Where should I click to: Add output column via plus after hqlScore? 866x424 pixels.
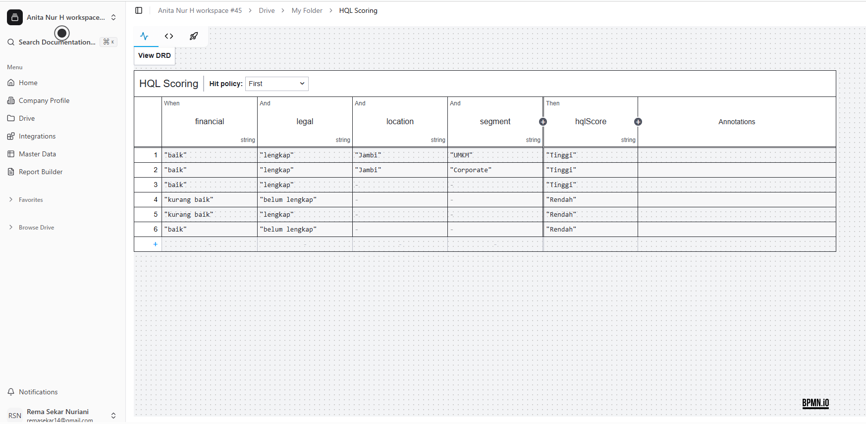(x=638, y=122)
